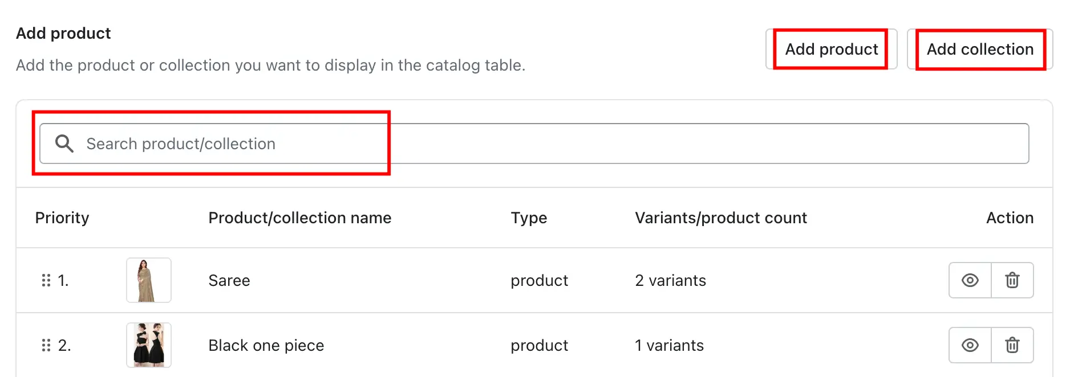Image resolution: width=1070 pixels, height=377 pixels.
Task: Click the 2 variants cell for Saree
Action: [x=670, y=281]
